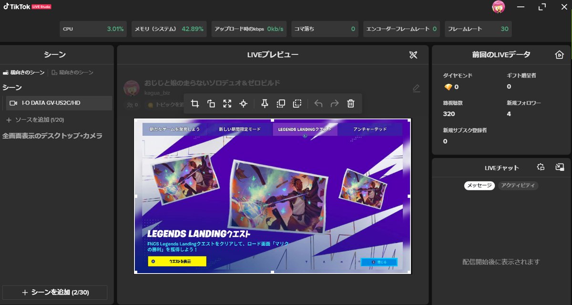This screenshot has height=305, width=572.
Task: Click the undo arrow in source toolbar
Action: point(318,104)
